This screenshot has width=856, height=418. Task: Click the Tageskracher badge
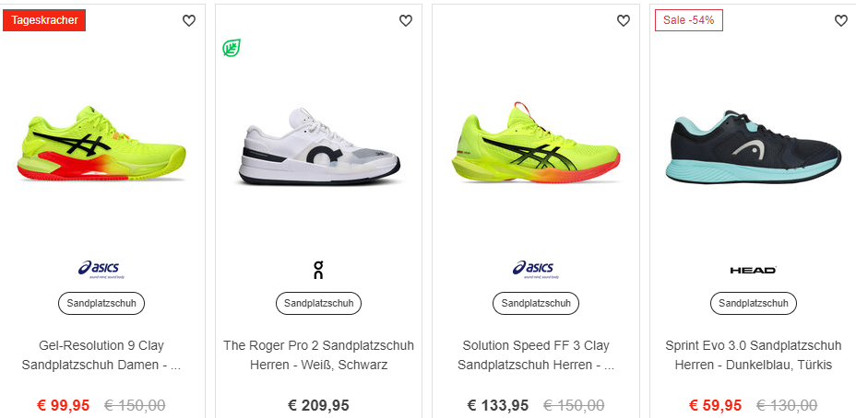coord(44,20)
